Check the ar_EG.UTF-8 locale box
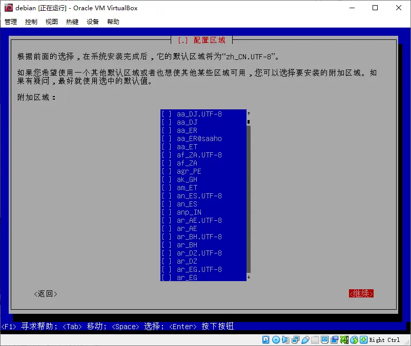The image size is (411, 346). tap(166, 269)
